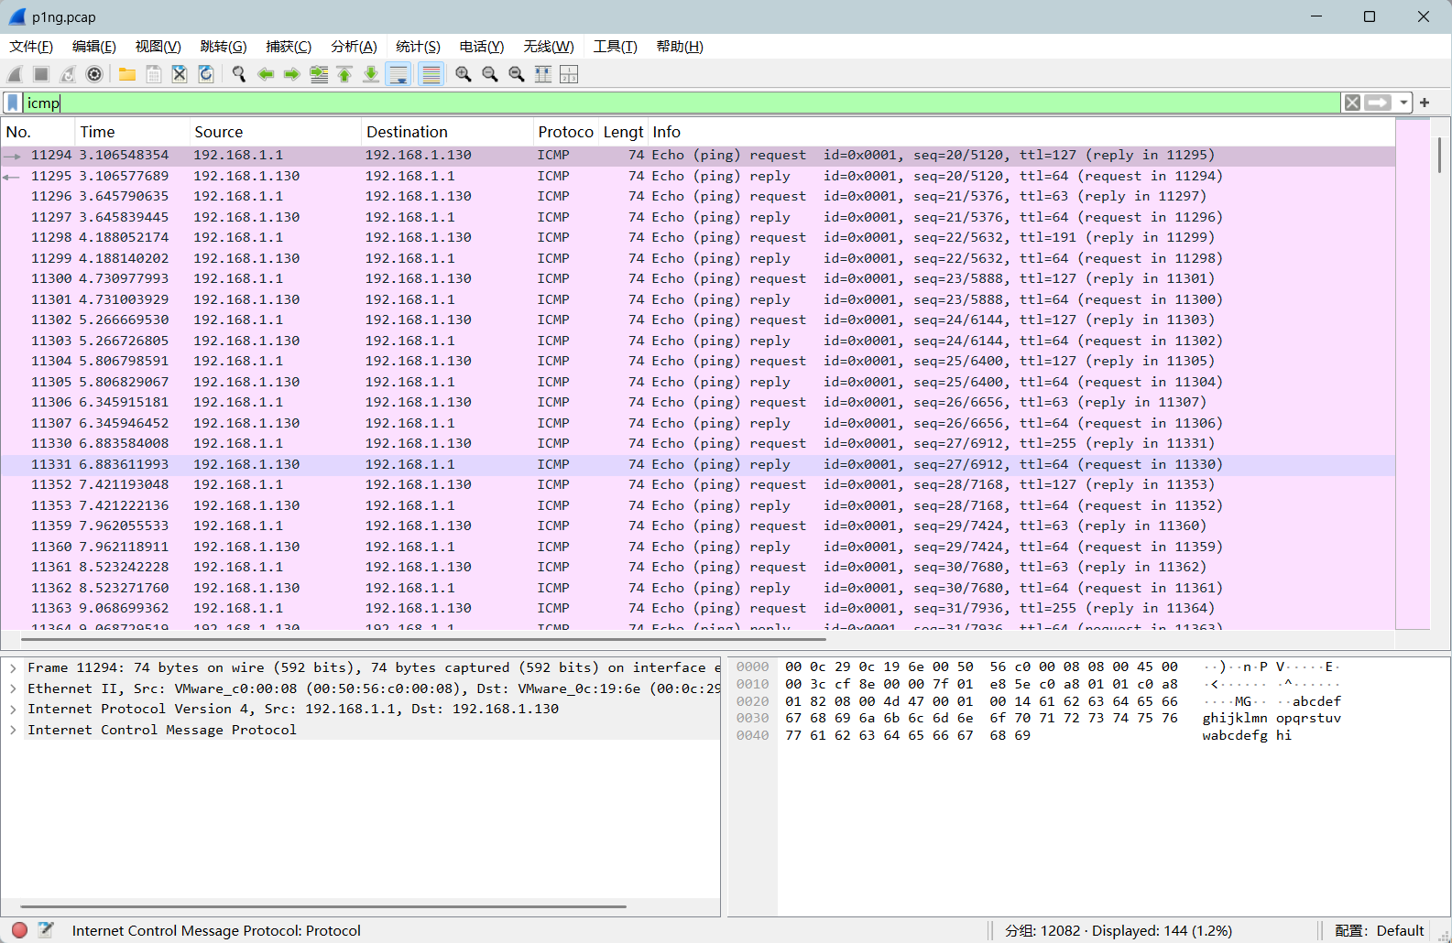Click the zoom in icon

pyautogui.click(x=464, y=74)
